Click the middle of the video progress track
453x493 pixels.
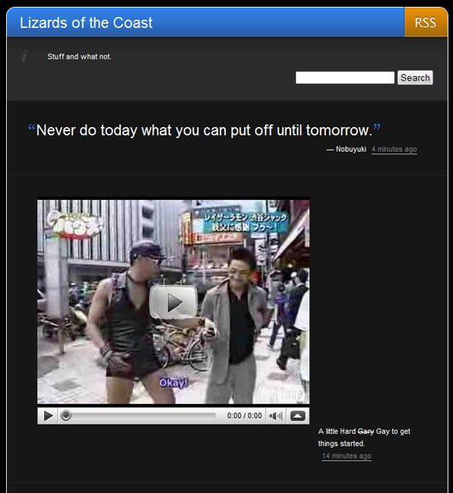tap(141, 416)
